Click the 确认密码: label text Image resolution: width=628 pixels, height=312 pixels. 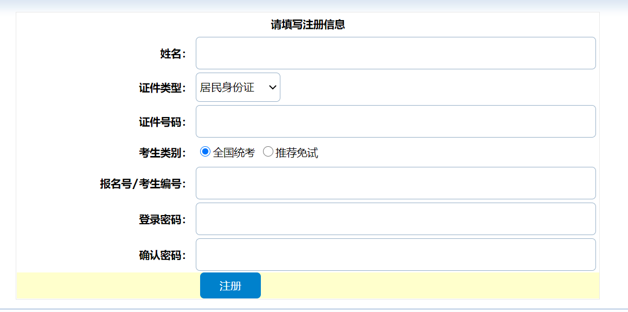162,256
